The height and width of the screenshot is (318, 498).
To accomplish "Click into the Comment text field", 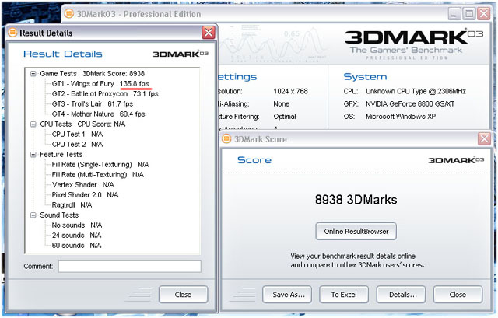I will 129,267.
